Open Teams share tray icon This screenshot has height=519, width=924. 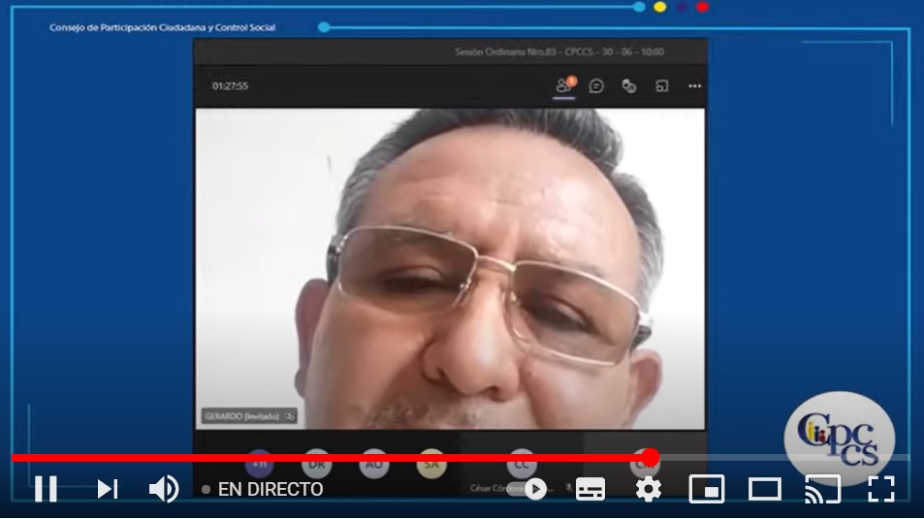coord(662,86)
